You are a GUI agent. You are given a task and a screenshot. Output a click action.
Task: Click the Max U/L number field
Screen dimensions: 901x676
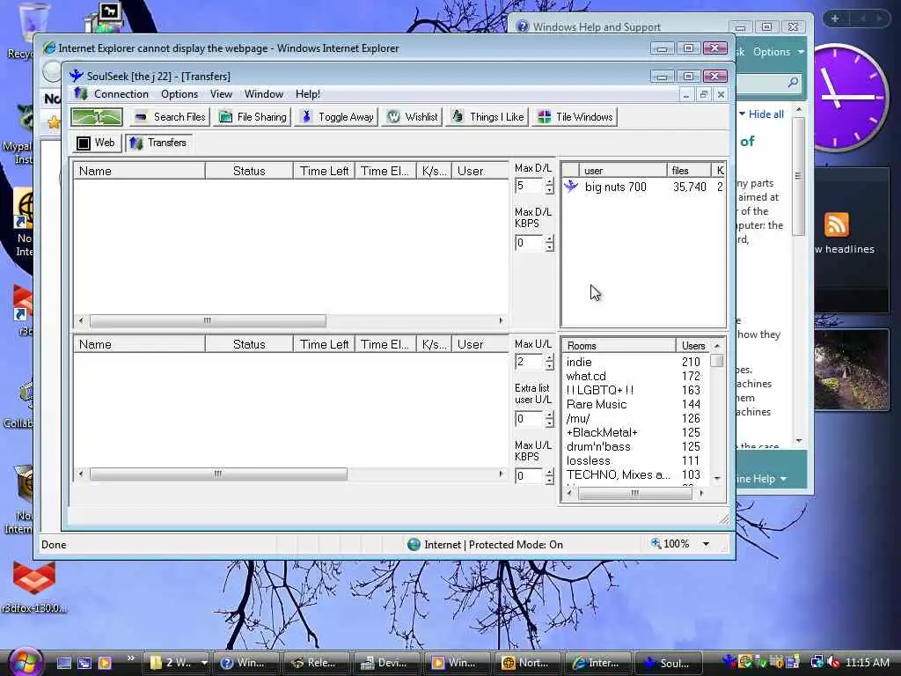(x=529, y=362)
